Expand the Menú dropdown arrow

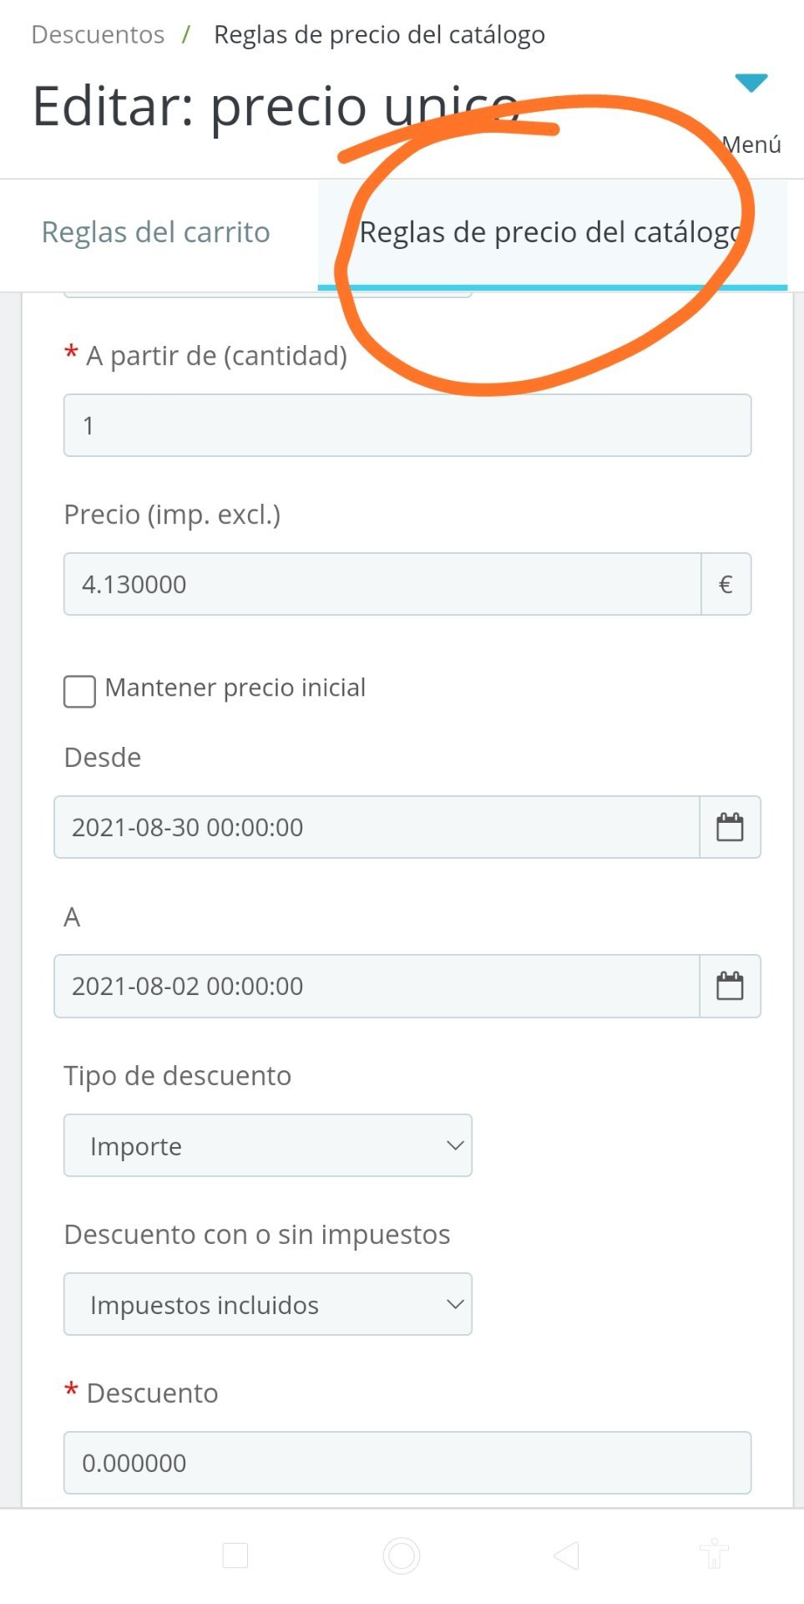point(751,83)
